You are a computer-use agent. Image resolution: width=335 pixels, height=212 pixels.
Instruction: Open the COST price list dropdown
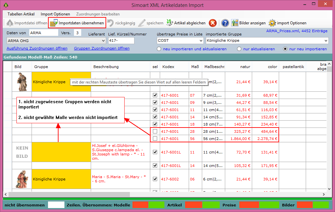201,41
